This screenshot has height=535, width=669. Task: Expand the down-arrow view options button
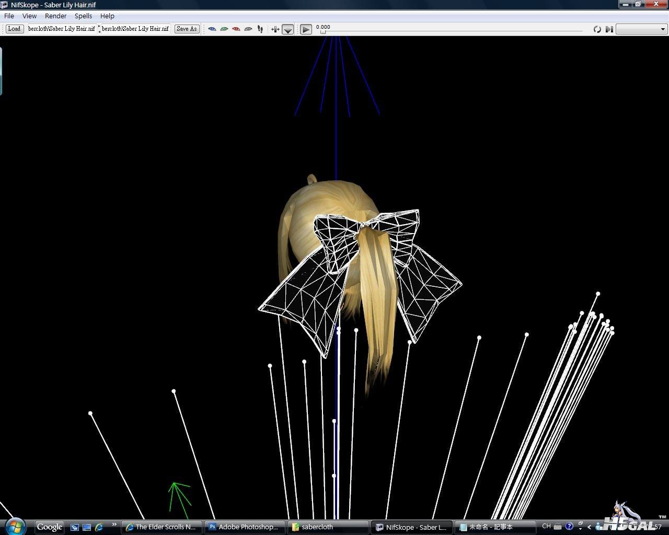(x=287, y=29)
